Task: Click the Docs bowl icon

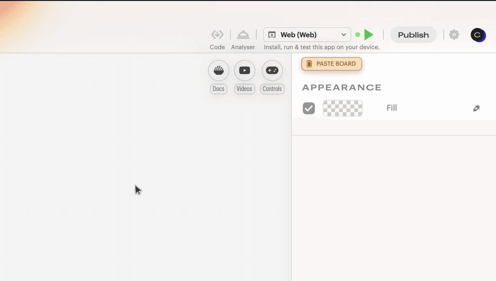Action: [218, 70]
